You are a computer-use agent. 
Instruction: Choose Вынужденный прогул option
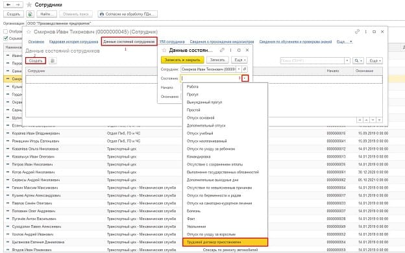coord(225,102)
